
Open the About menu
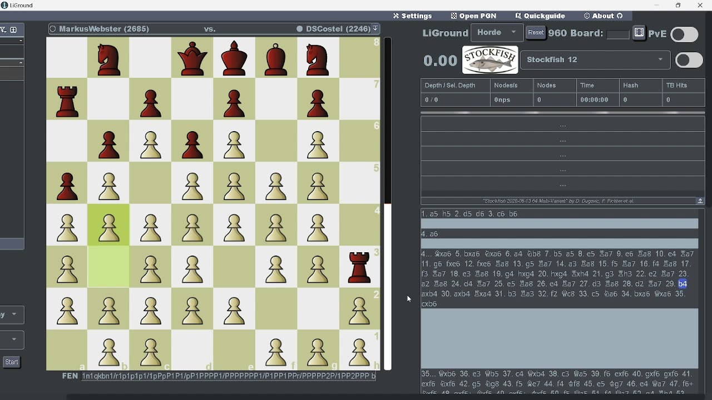pos(604,16)
